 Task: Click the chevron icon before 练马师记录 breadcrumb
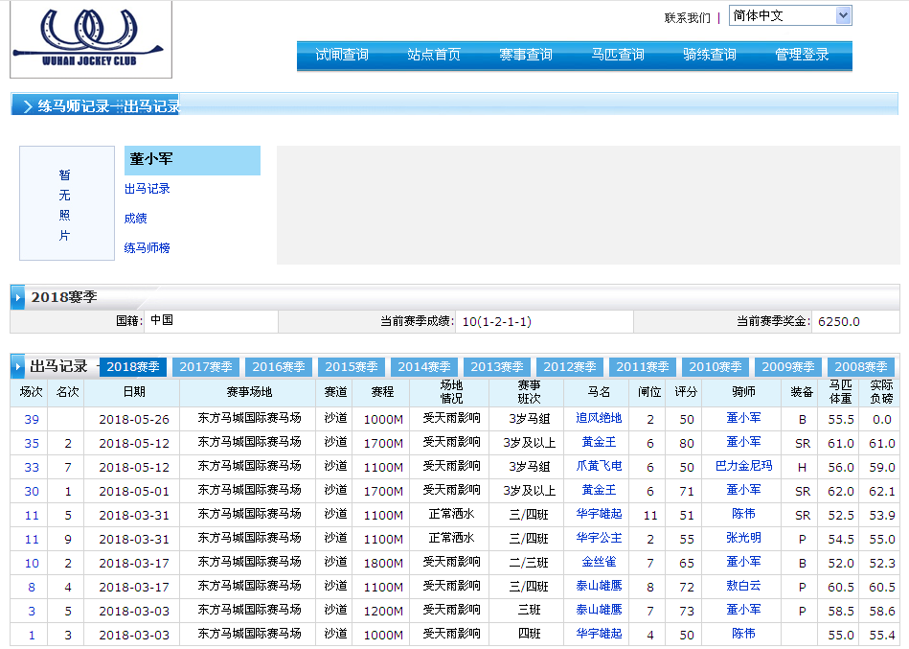point(26,106)
